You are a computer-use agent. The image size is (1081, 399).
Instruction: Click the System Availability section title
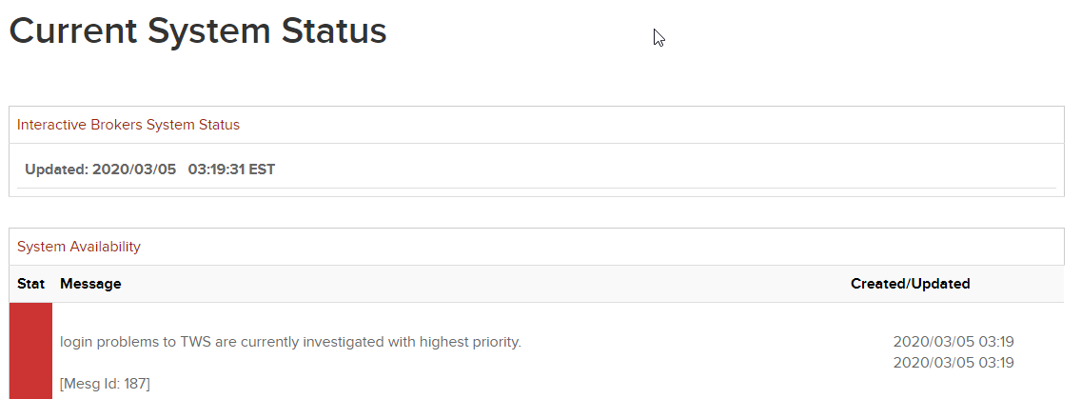(79, 247)
